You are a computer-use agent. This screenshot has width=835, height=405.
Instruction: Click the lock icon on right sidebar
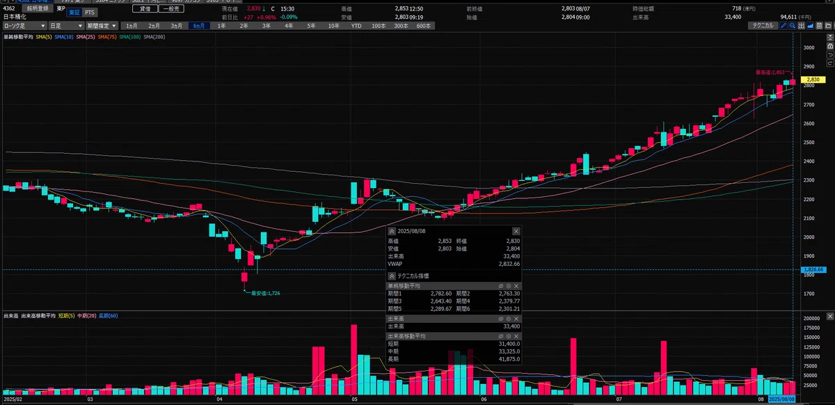[x=830, y=46]
